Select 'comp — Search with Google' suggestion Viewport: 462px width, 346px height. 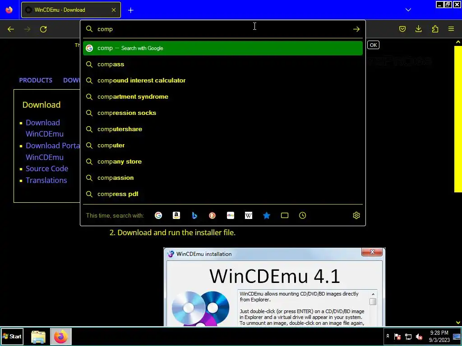click(x=223, y=48)
